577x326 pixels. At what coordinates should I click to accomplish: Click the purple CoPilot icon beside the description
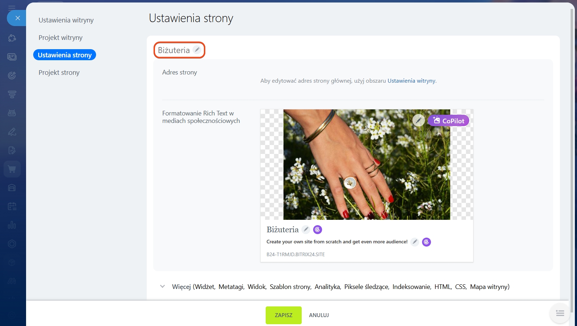pos(426,242)
